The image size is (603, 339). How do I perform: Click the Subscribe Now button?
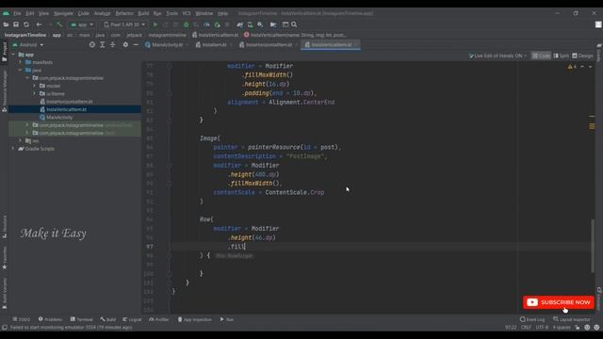[x=559, y=302]
